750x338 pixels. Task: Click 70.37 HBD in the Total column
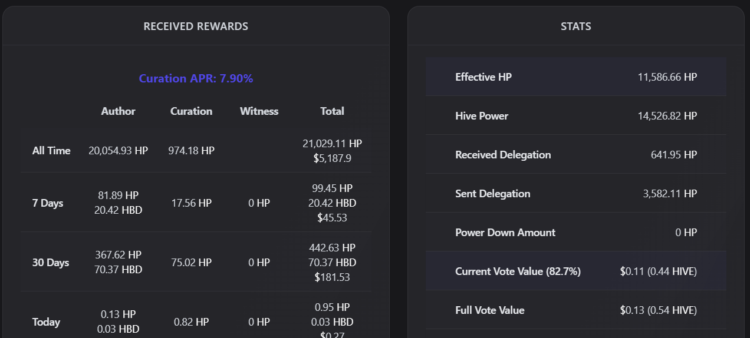click(x=332, y=263)
